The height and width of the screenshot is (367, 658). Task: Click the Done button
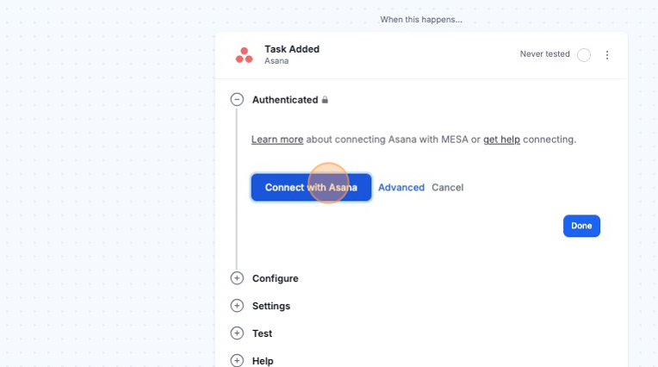pos(581,226)
